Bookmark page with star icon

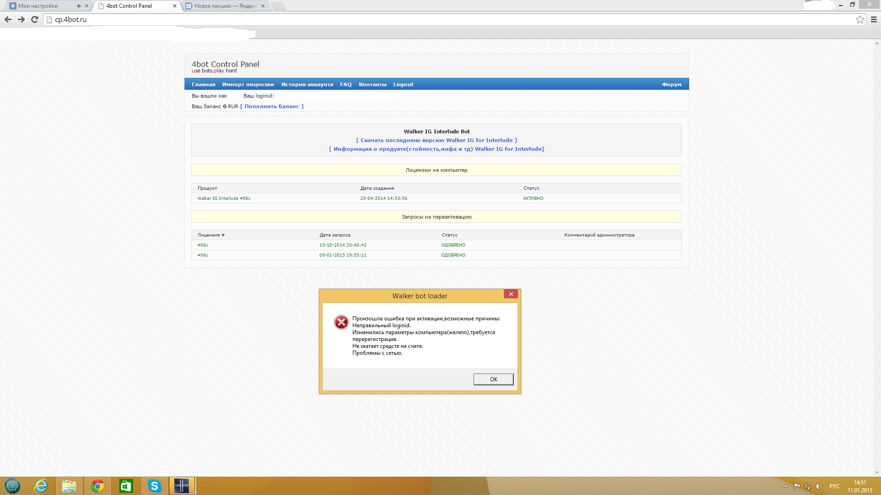860,19
